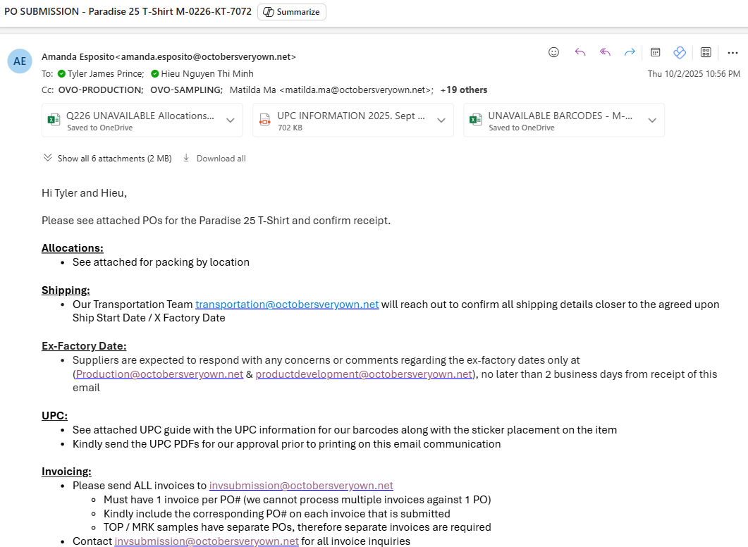Select recipient Tyler James Prince
Viewport: 748px width, 547px height.
(x=105, y=74)
